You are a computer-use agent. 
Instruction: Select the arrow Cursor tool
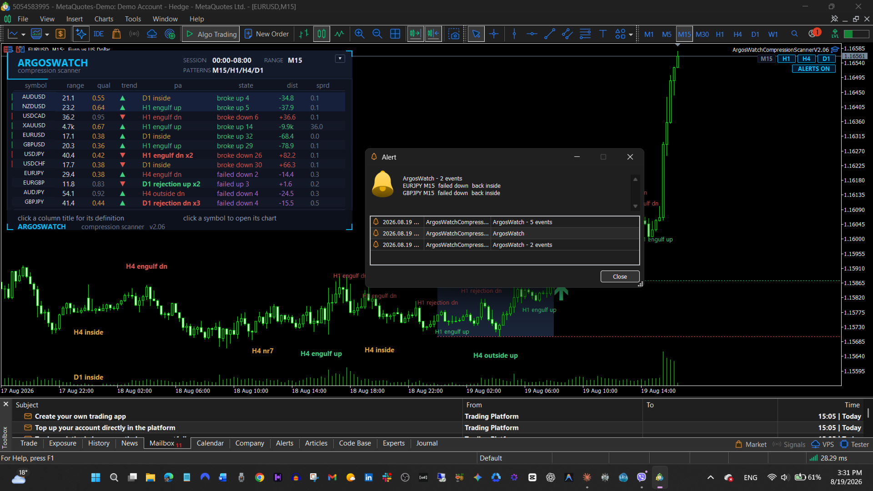point(476,34)
